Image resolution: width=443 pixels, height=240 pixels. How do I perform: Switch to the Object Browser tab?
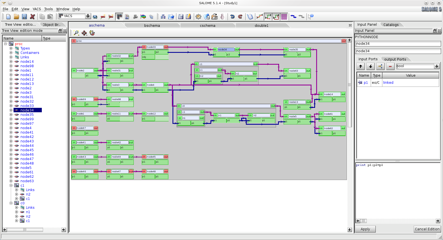[51, 25]
